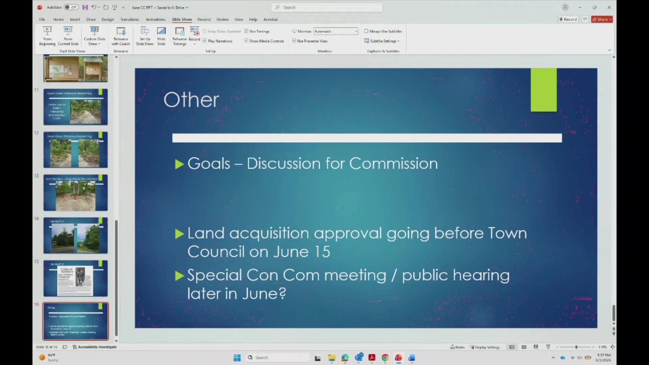This screenshot has width=649, height=365.
Task: Open the Monitor Automatic dropdown
Action: [336, 31]
